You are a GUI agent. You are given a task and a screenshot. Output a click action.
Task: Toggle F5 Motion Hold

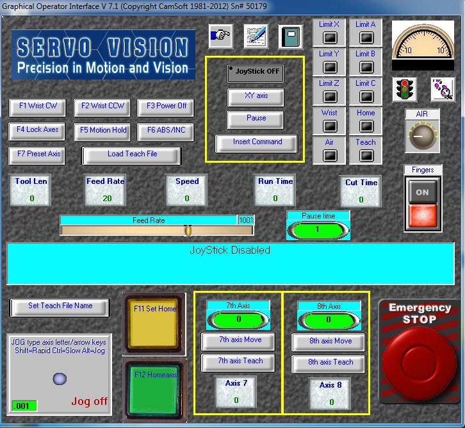[102, 132]
